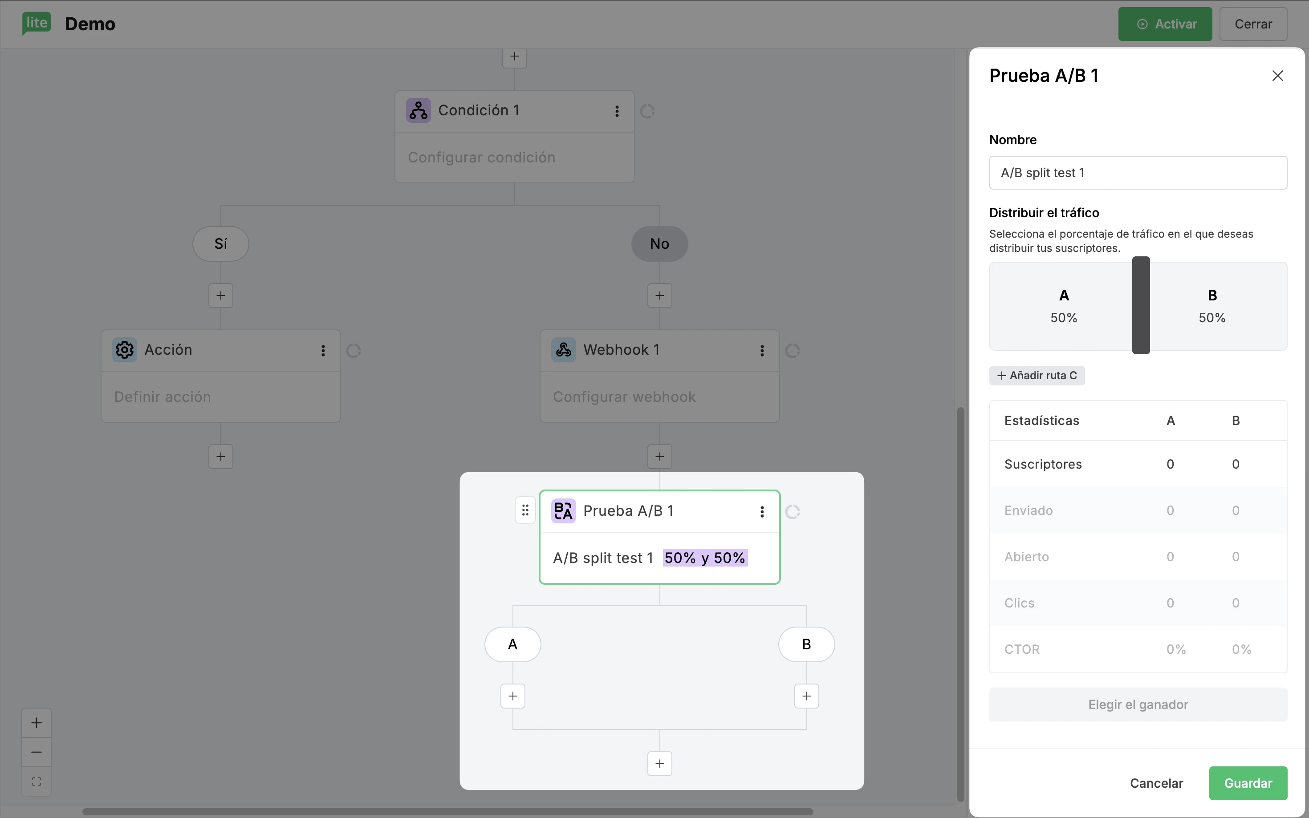Click the Abierto statistics row label

[1027, 557]
